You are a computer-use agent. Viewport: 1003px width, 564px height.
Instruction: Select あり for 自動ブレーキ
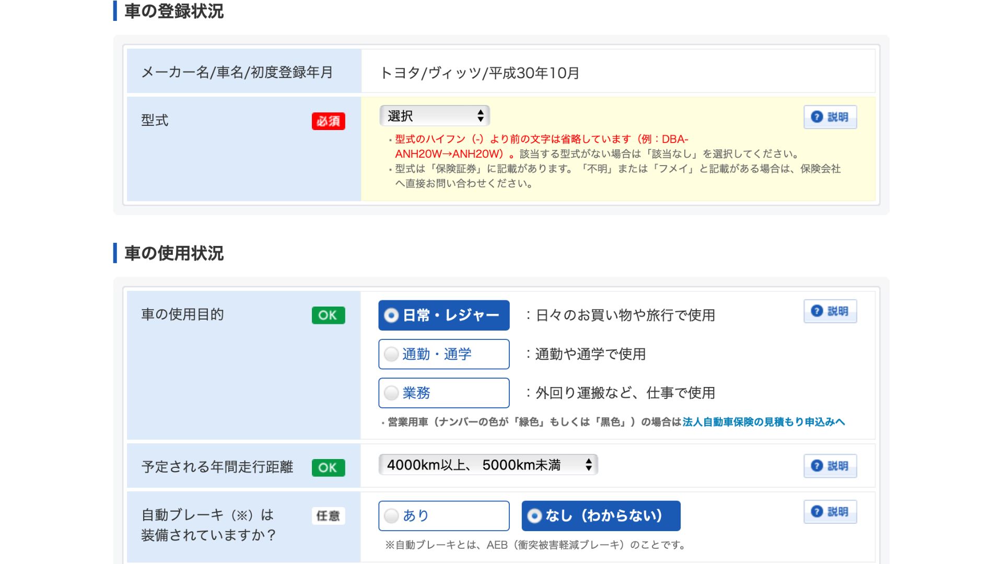pyautogui.click(x=444, y=516)
